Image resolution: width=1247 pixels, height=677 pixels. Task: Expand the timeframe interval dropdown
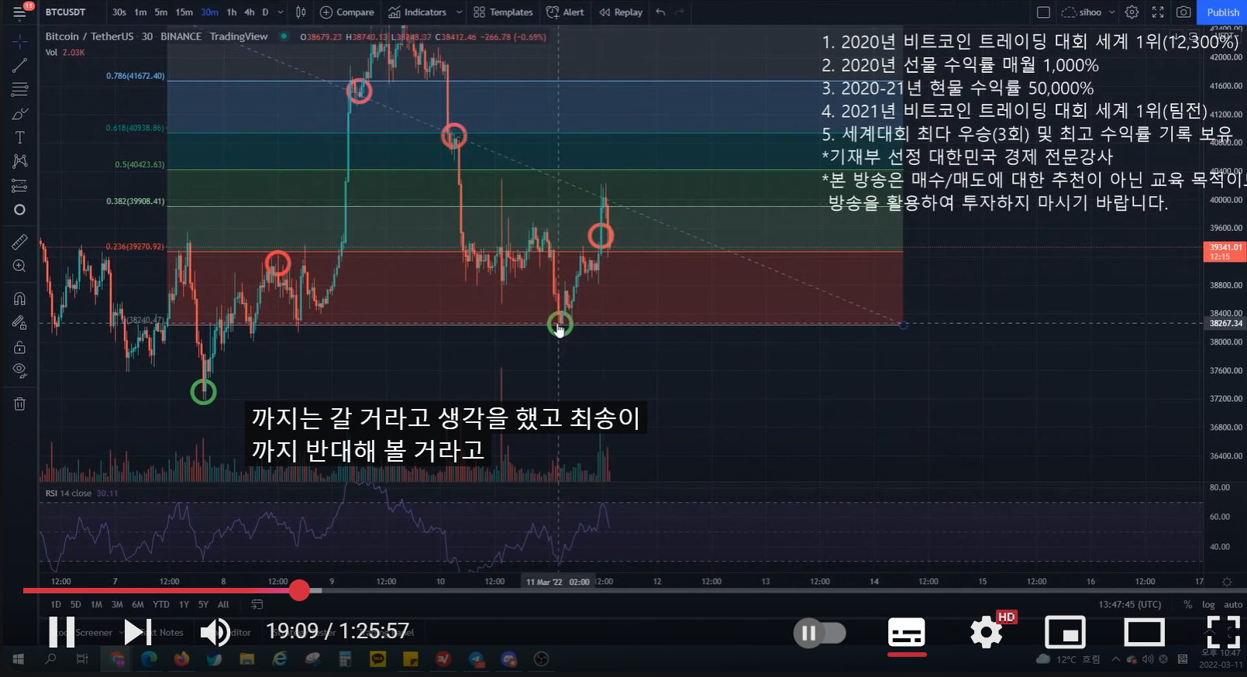[x=281, y=12]
